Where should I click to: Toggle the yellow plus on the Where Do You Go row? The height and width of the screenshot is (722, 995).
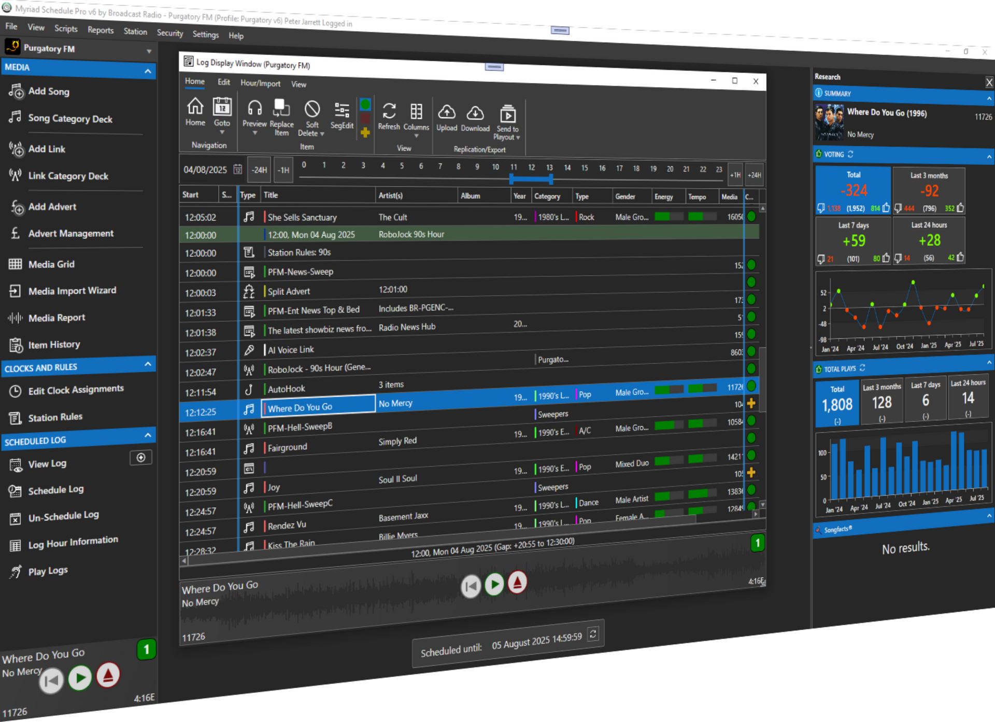752,403
